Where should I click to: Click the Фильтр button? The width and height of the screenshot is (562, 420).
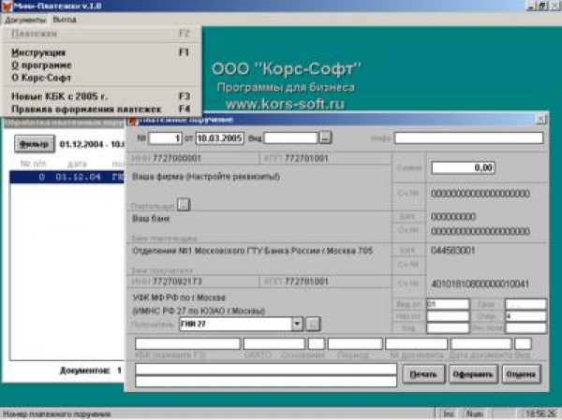click(35, 144)
